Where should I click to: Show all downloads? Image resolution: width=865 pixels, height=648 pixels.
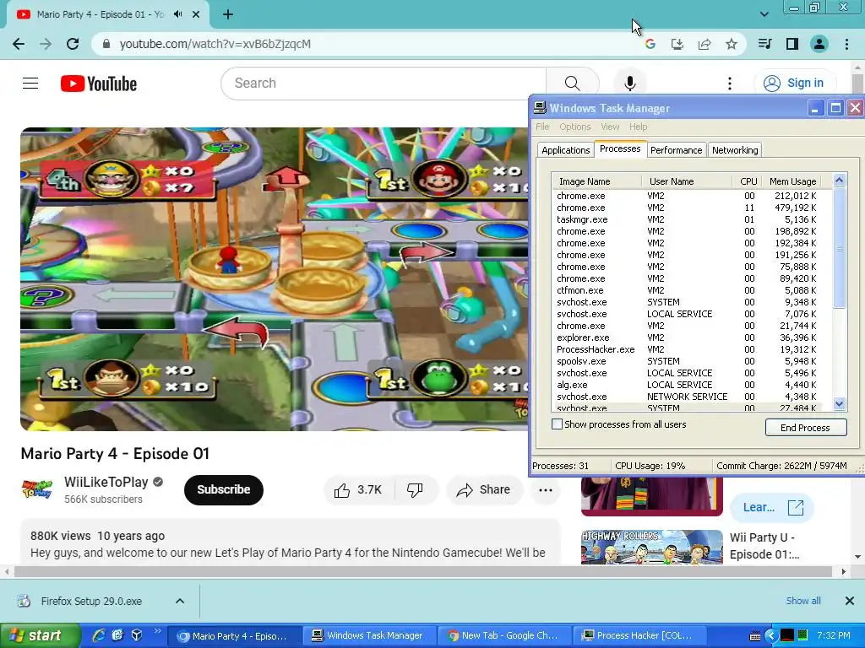(x=803, y=601)
